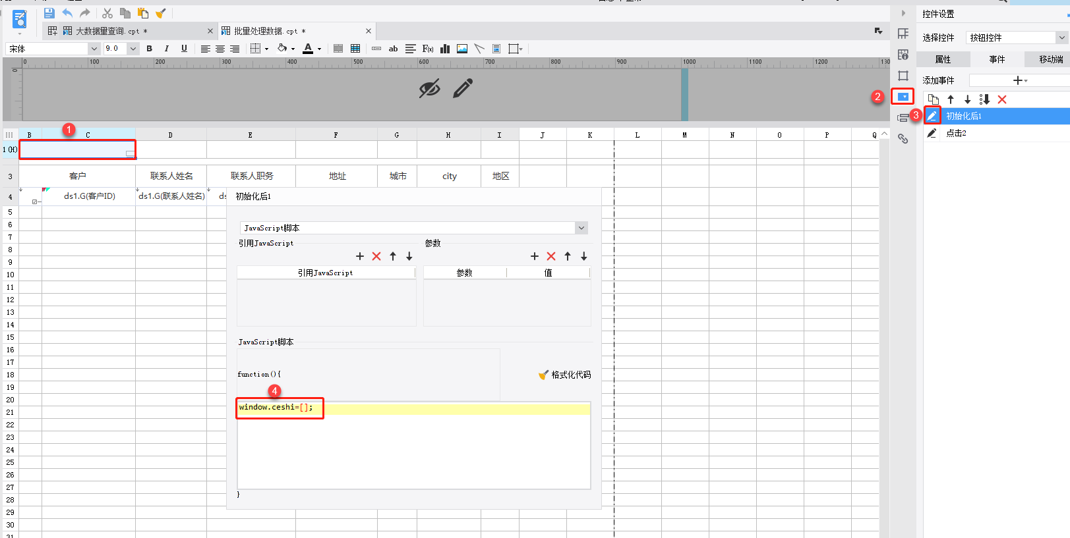Click the font color A swatch

[x=308, y=49]
